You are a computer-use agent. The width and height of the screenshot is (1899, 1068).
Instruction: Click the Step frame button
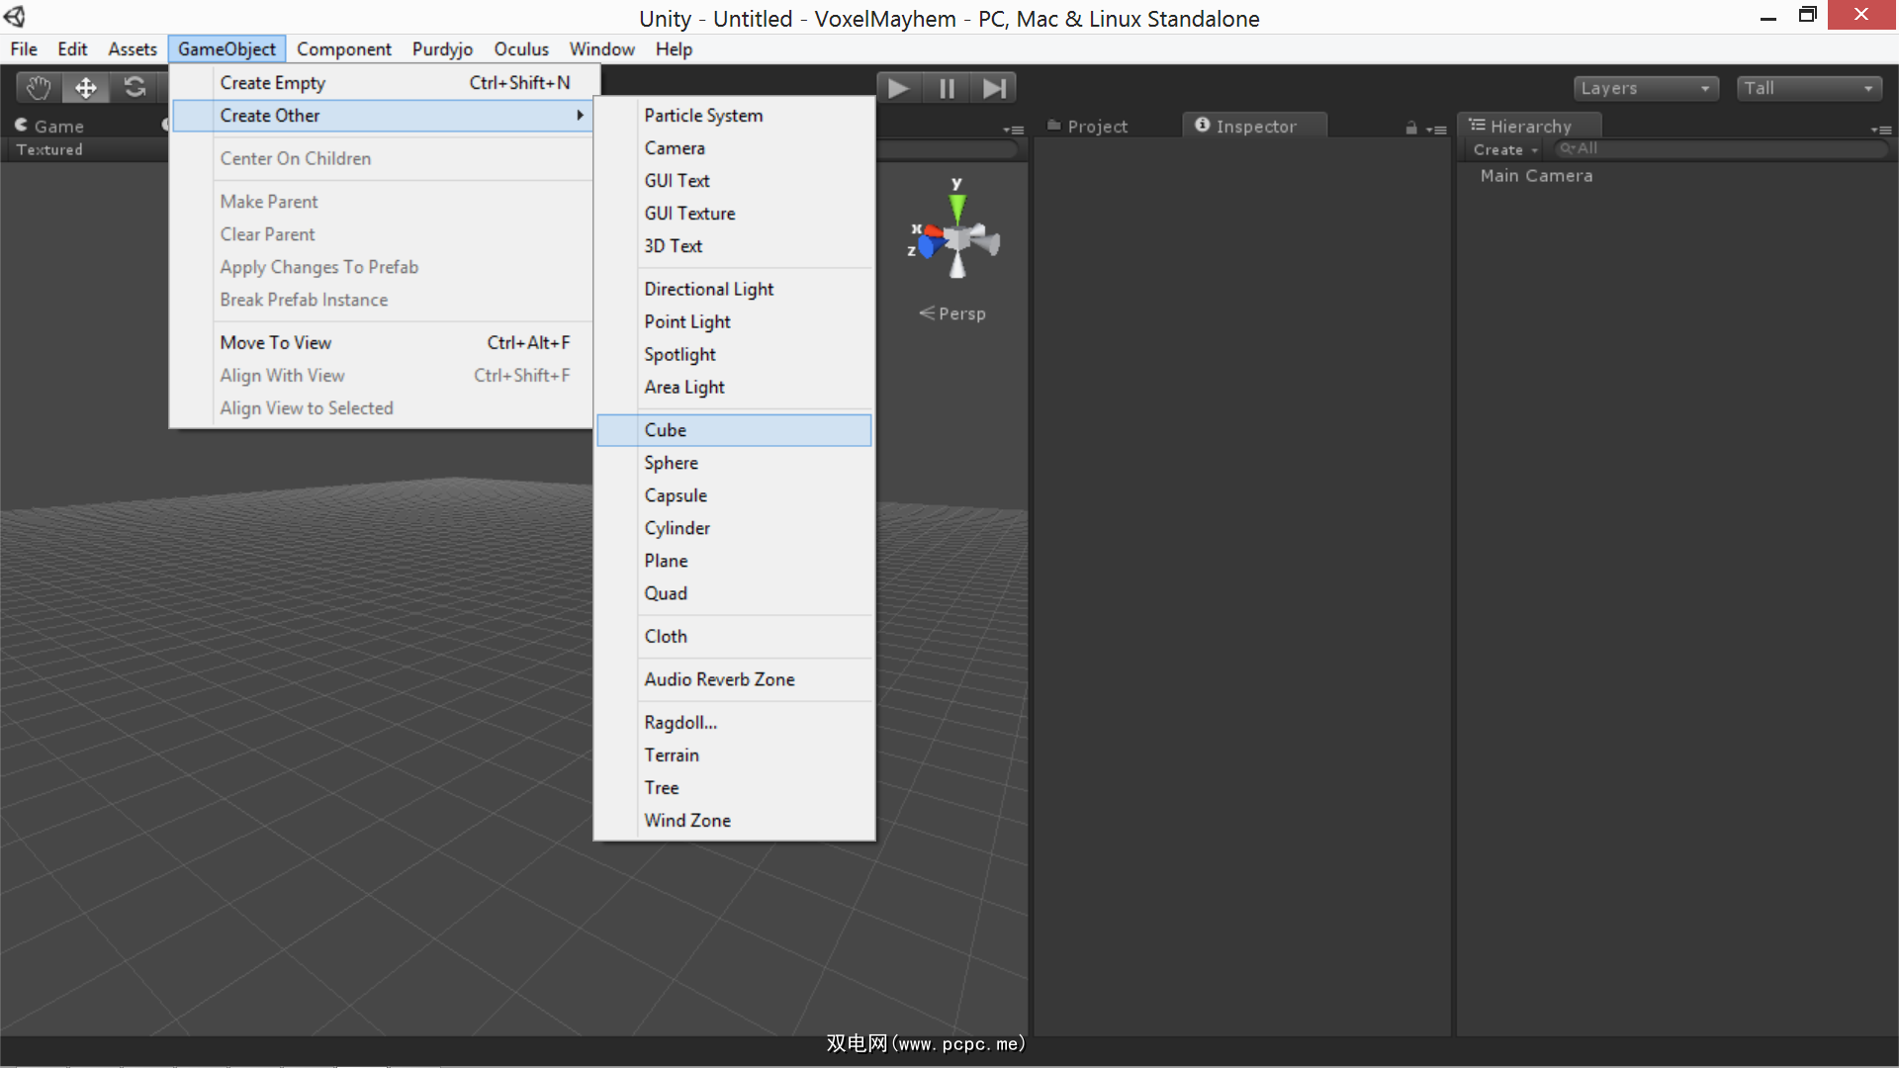(x=994, y=89)
